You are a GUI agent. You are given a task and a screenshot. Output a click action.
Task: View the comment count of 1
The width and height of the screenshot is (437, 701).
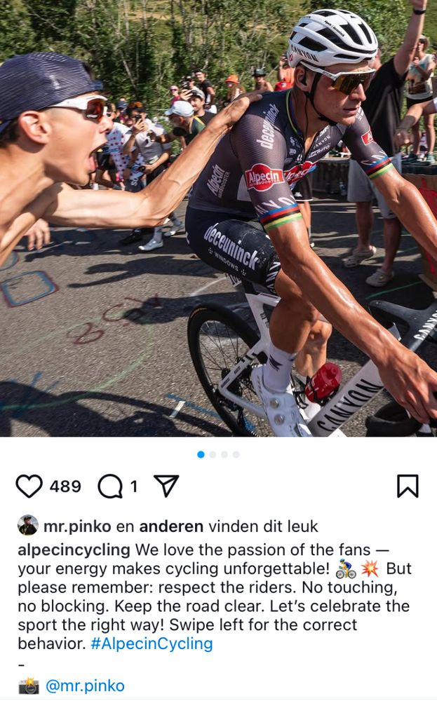(x=133, y=486)
